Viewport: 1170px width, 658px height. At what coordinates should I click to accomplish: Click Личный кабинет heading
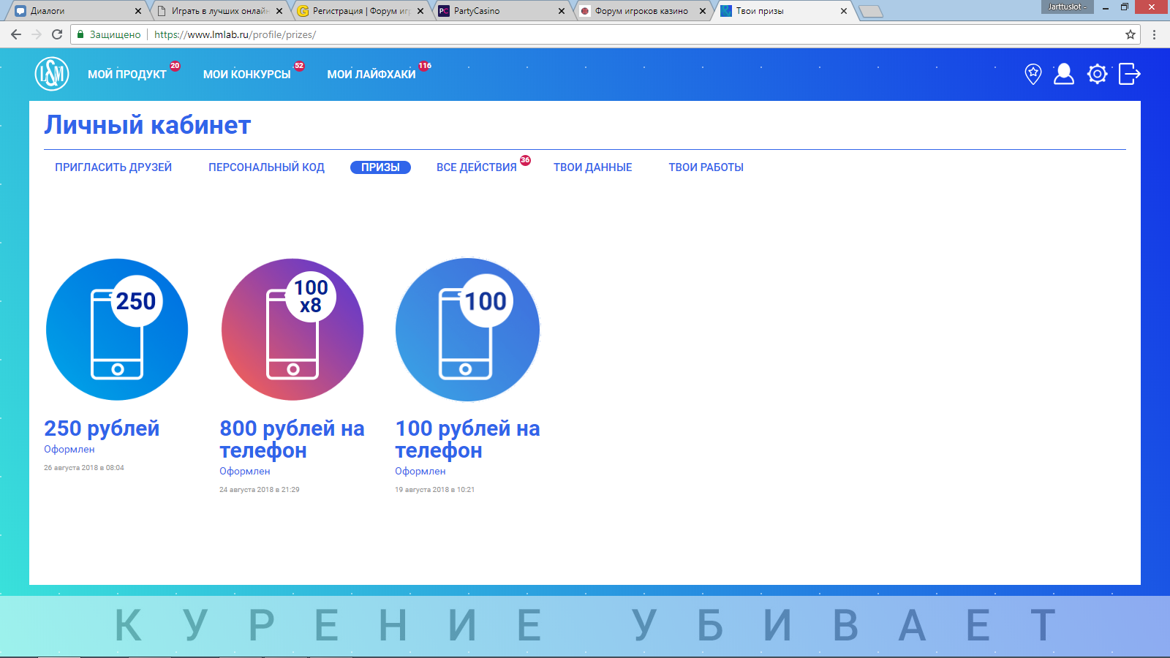pos(147,125)
